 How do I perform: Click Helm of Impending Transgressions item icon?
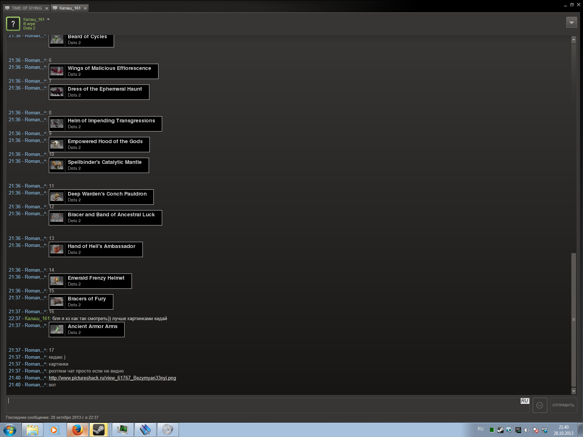pos(57,123)
